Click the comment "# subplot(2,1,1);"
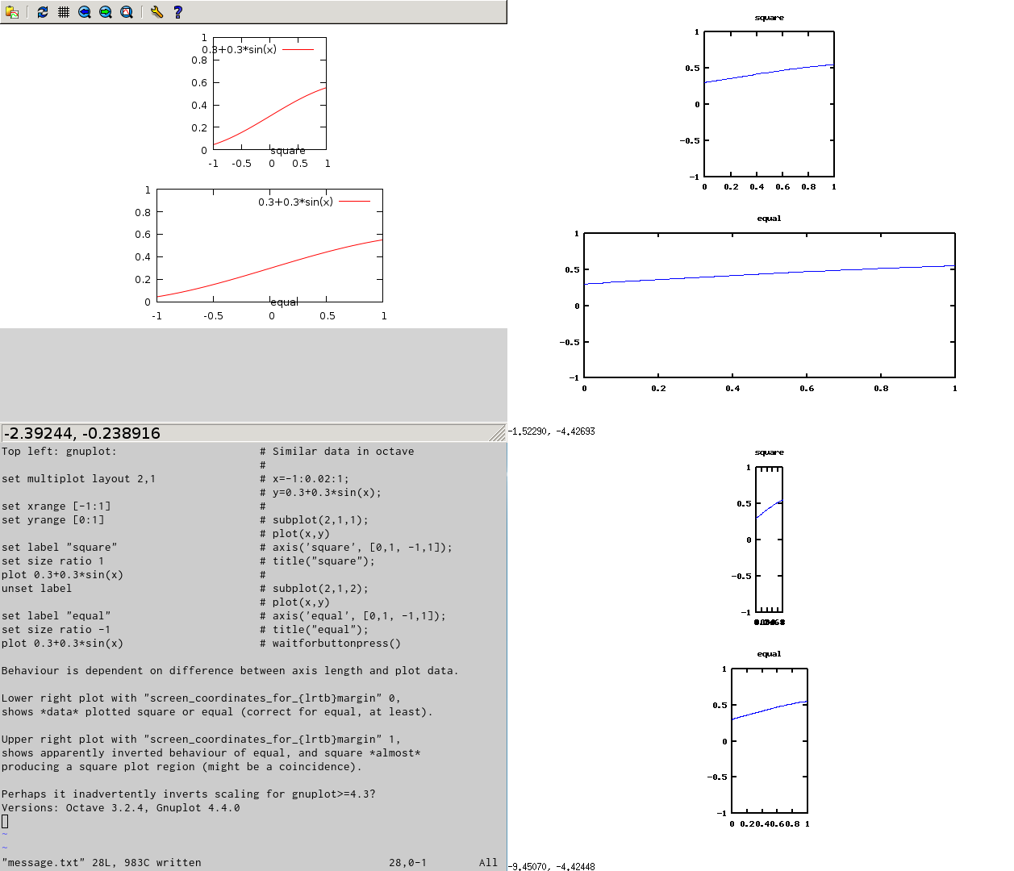 [315, 520]
